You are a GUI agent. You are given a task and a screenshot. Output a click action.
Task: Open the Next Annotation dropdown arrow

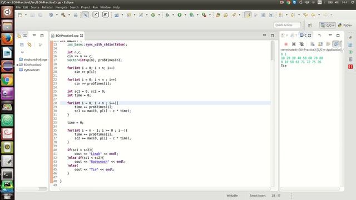click(286, 15)
